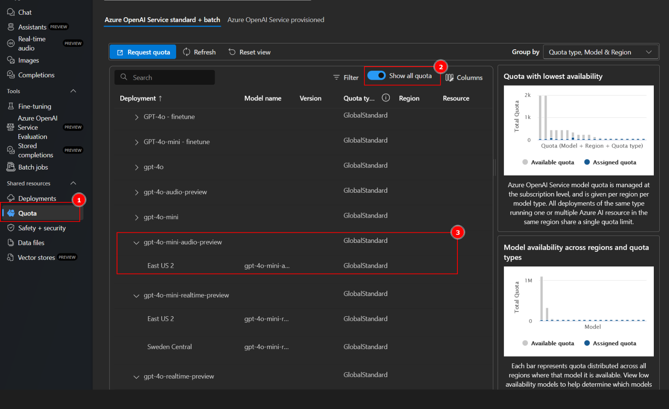This screenshot has width=669, height=409.
Task: Click the Images sidebar icon
Action: [11, 60]
